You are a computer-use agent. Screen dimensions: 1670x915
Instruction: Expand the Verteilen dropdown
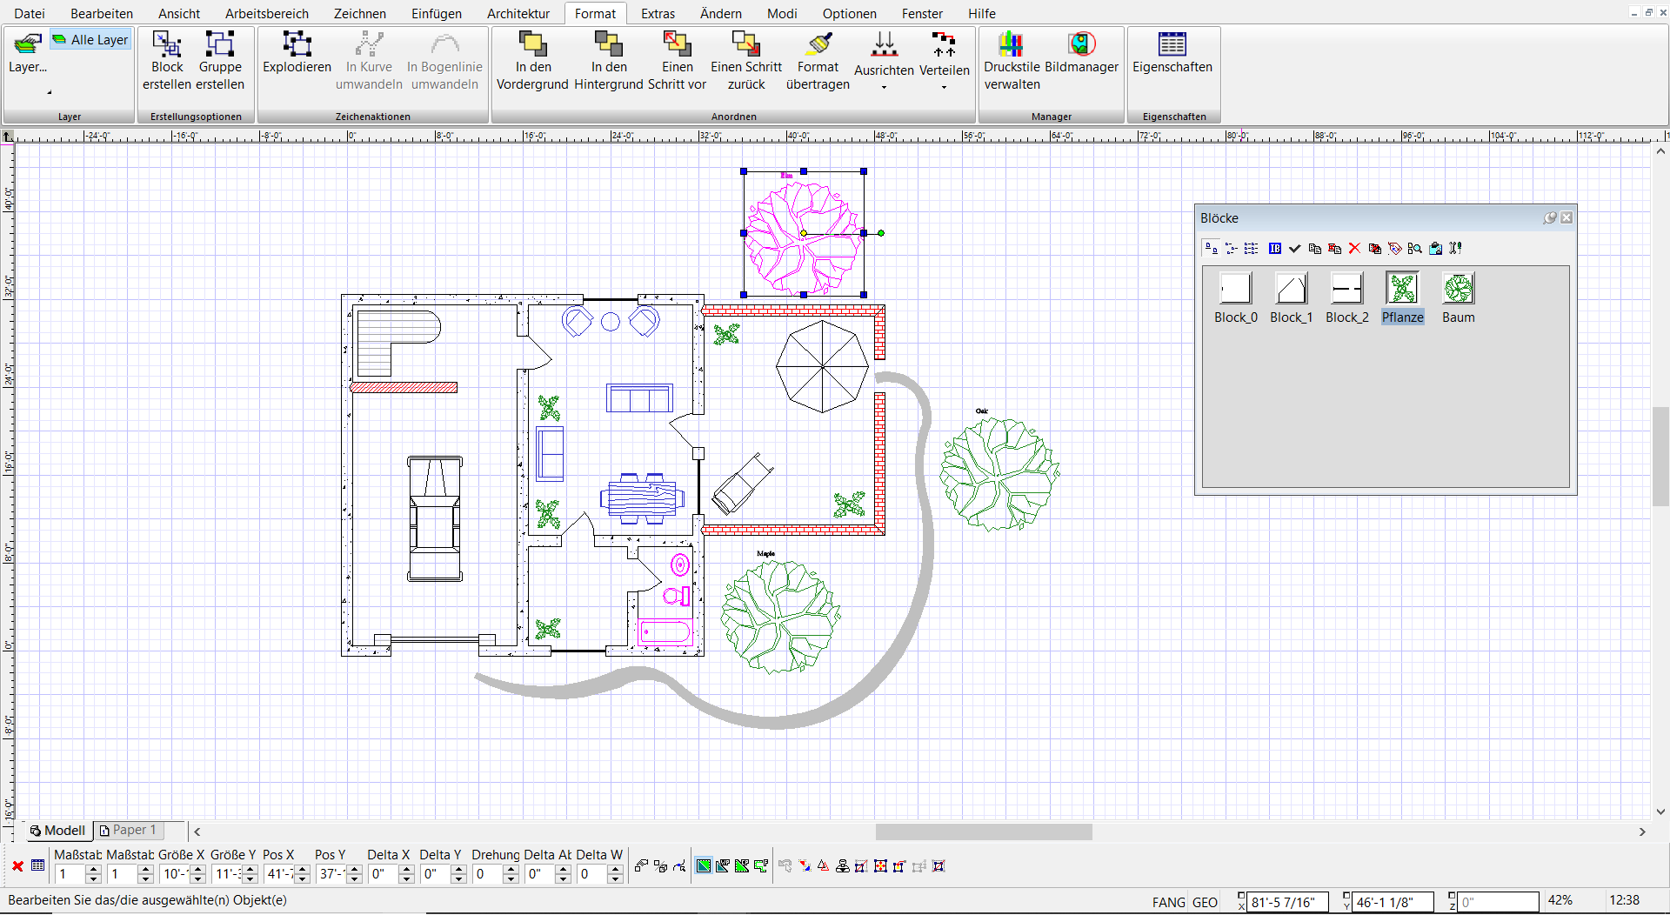944,87
